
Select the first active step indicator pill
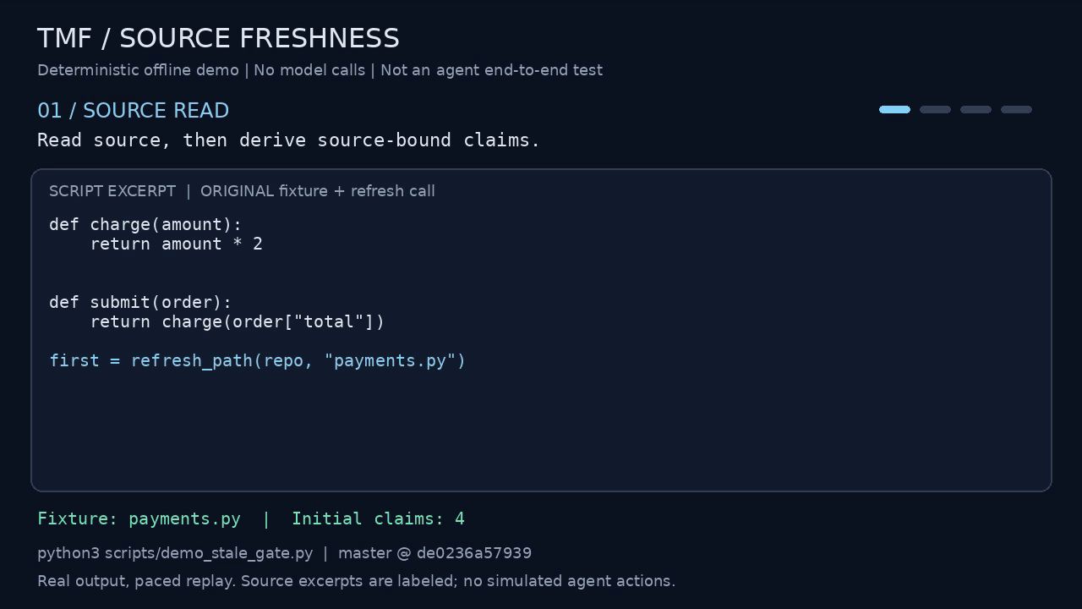[894, 109]
